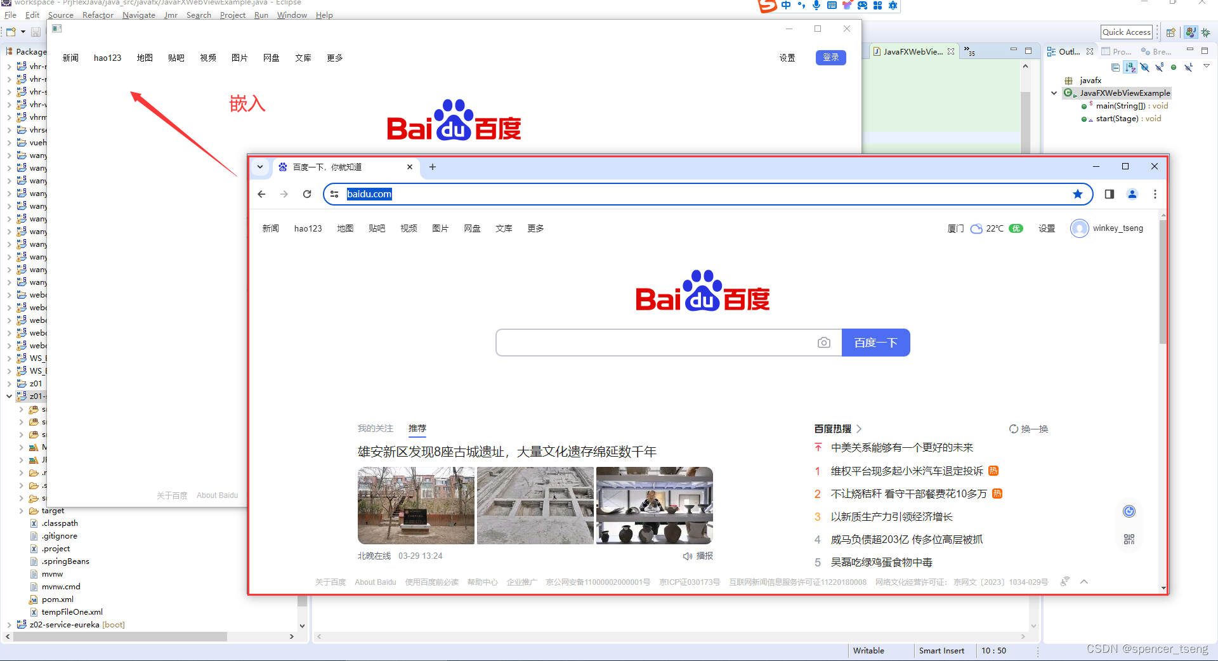
Task: Open Eclipse Source menu
Action: click(x=61, y=15)
